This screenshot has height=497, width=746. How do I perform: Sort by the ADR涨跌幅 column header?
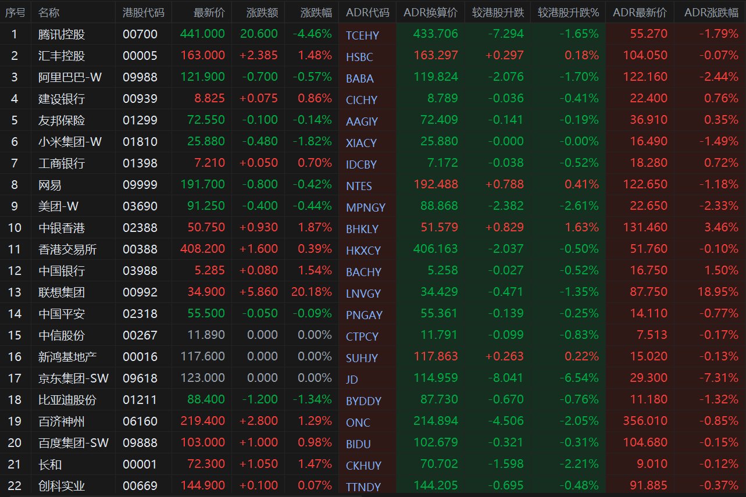[x=711, y=12]
